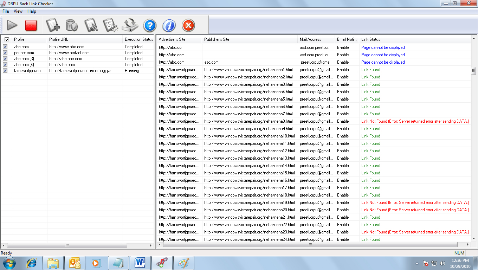The image size is (478, 270).
Task: Open the View menu
Action: click(x=18, y=11)
